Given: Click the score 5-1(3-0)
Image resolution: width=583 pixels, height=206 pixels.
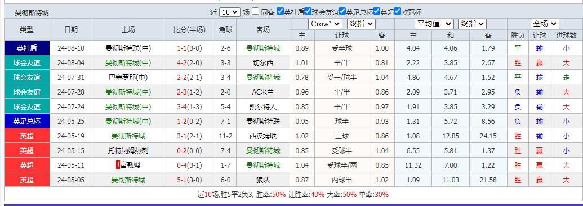Looking at the screenshot, I should coord(190,180).
